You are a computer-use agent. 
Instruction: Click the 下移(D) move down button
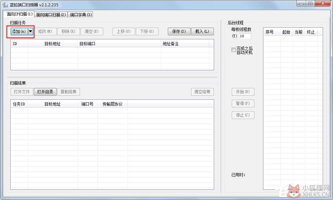[147, 31]
